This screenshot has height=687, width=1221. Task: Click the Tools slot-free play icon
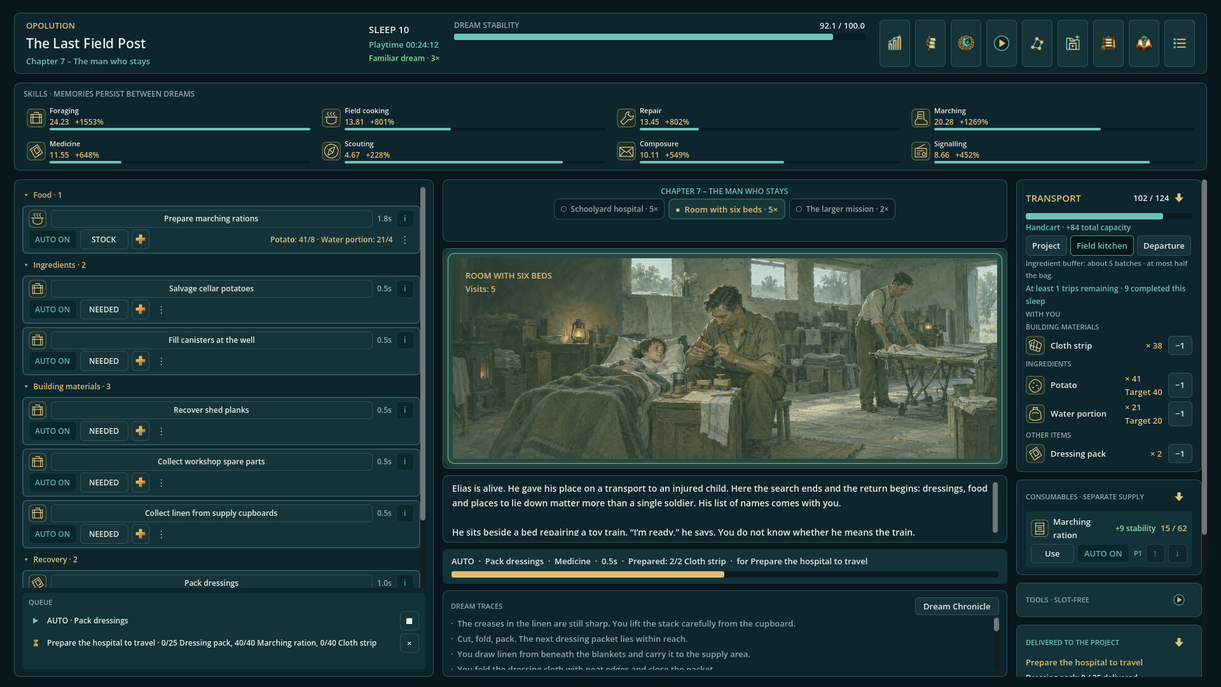pyautogui.click(x=1178, y=600)
